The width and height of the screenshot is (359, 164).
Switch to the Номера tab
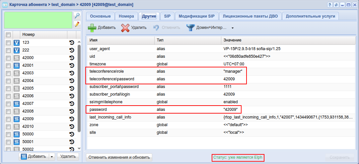[126, 16]
